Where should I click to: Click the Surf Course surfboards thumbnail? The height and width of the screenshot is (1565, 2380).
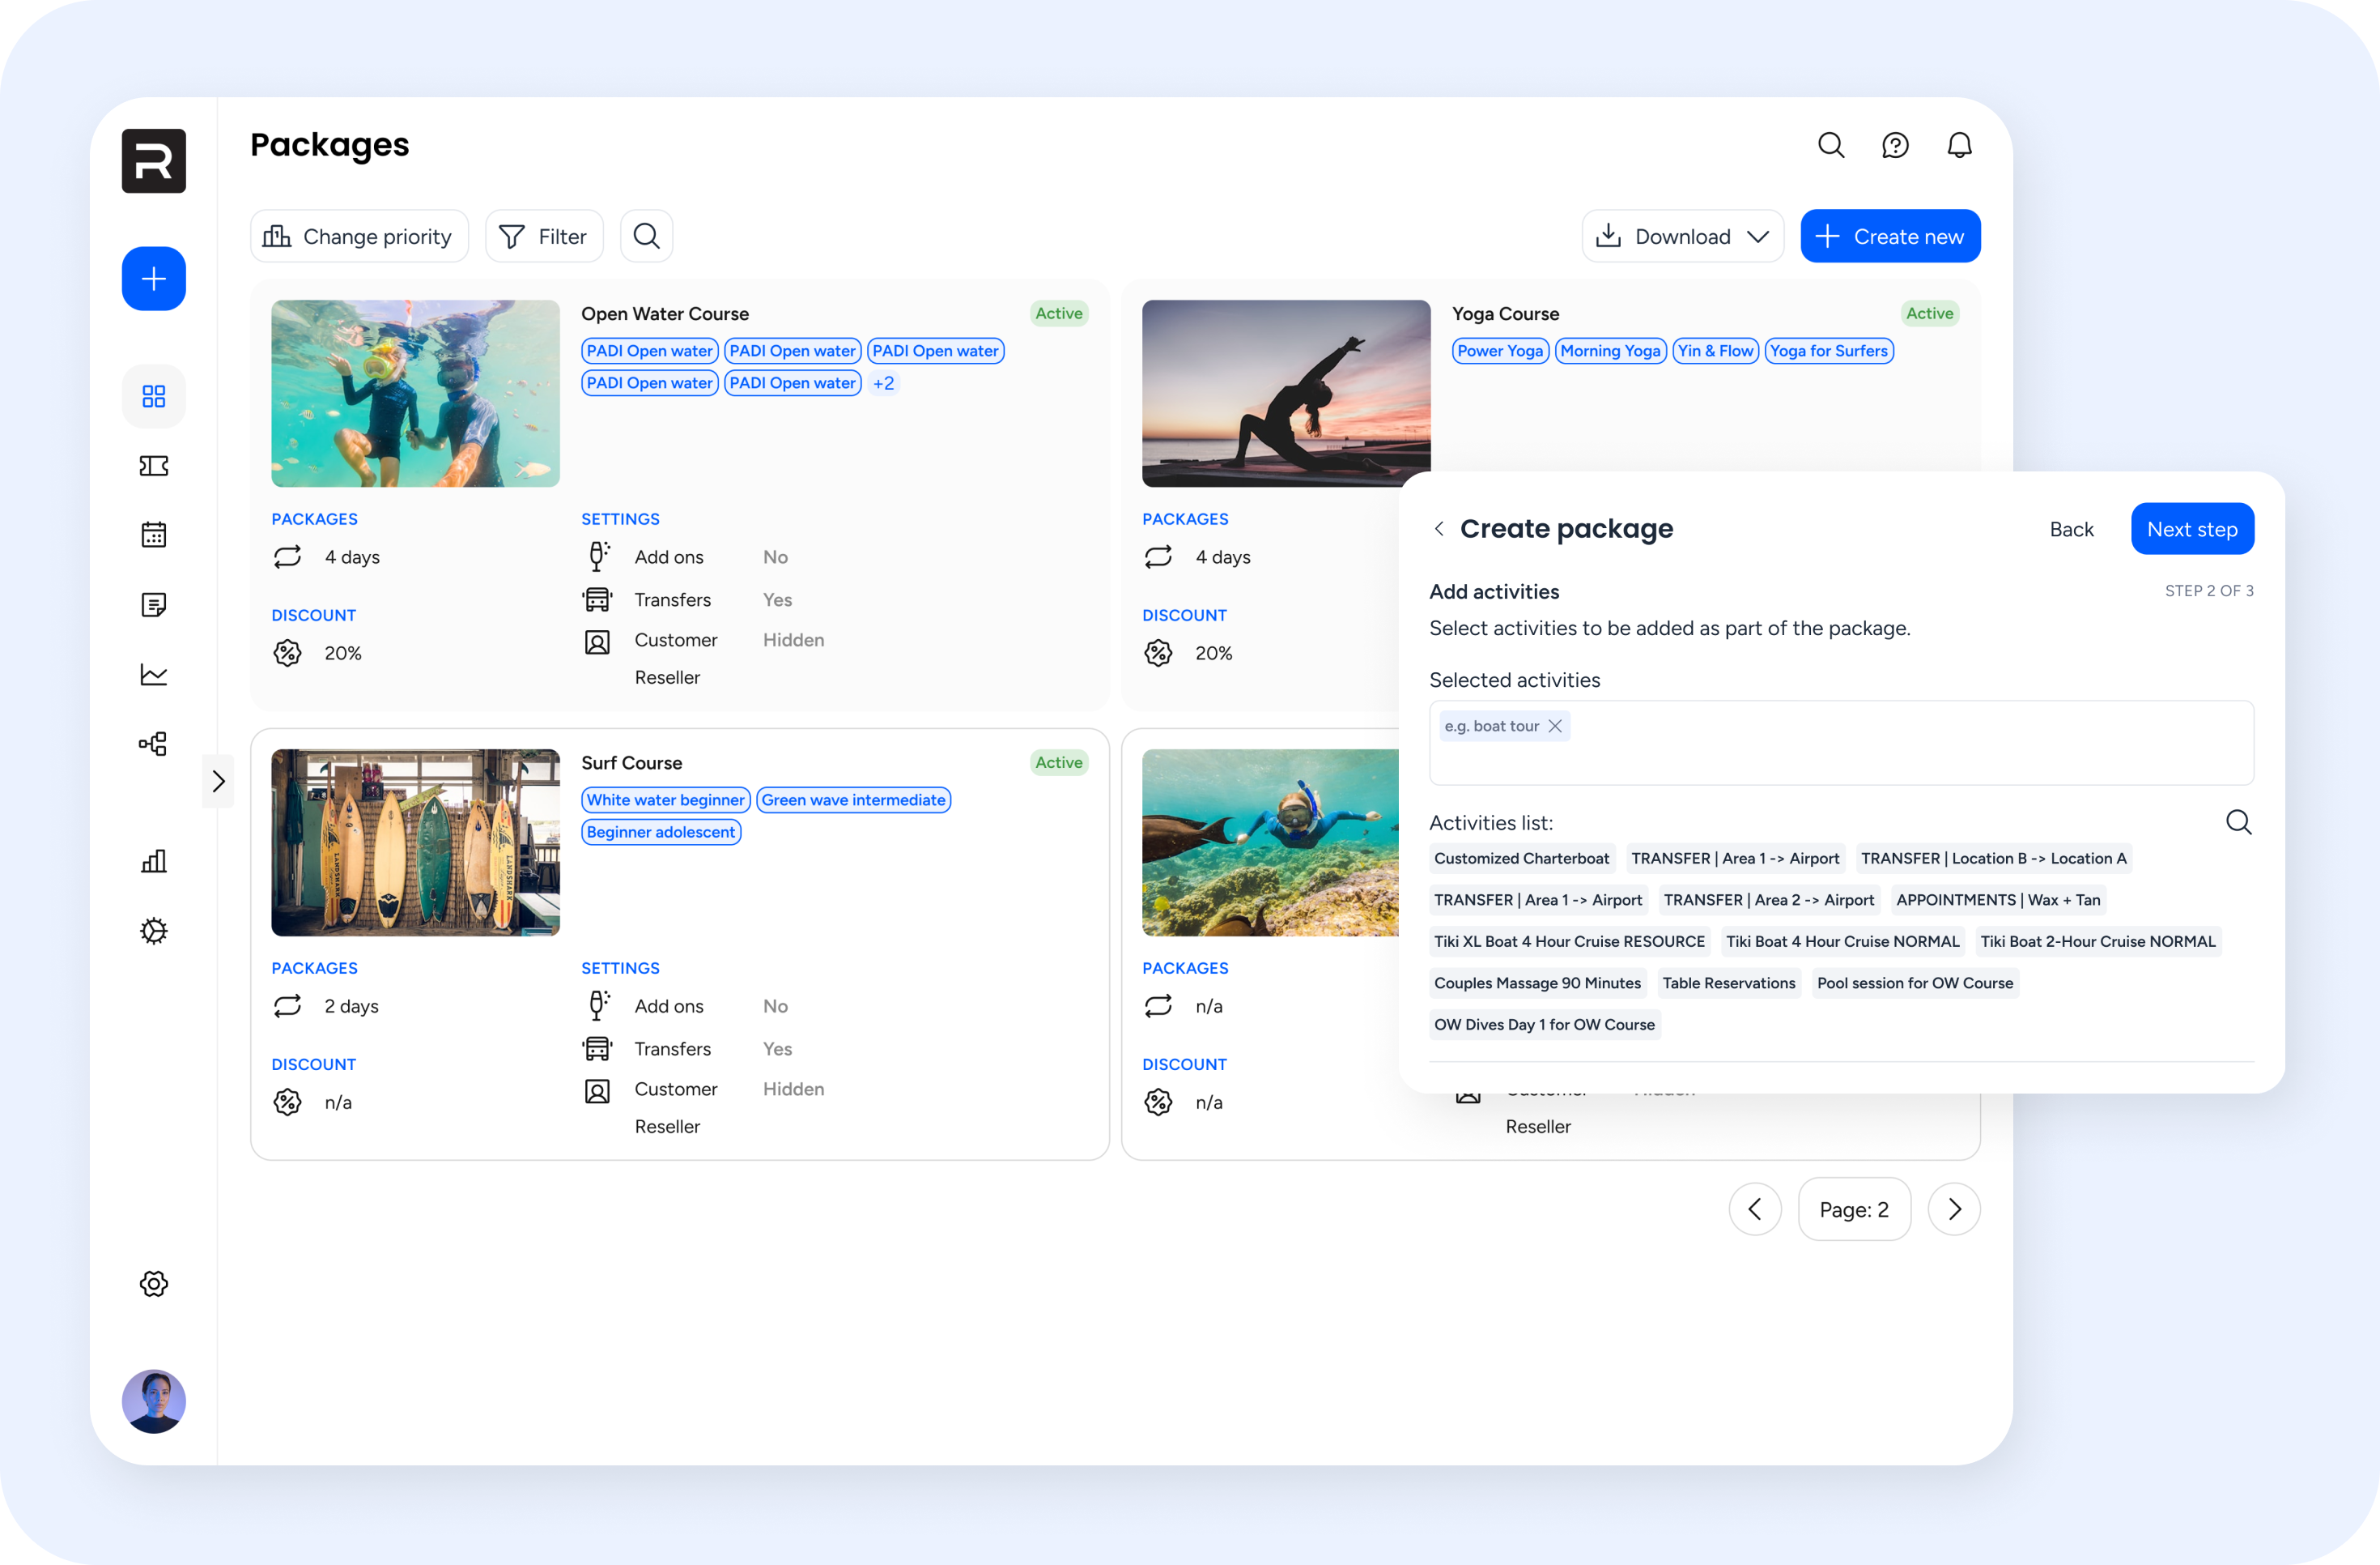coord(415,842)
